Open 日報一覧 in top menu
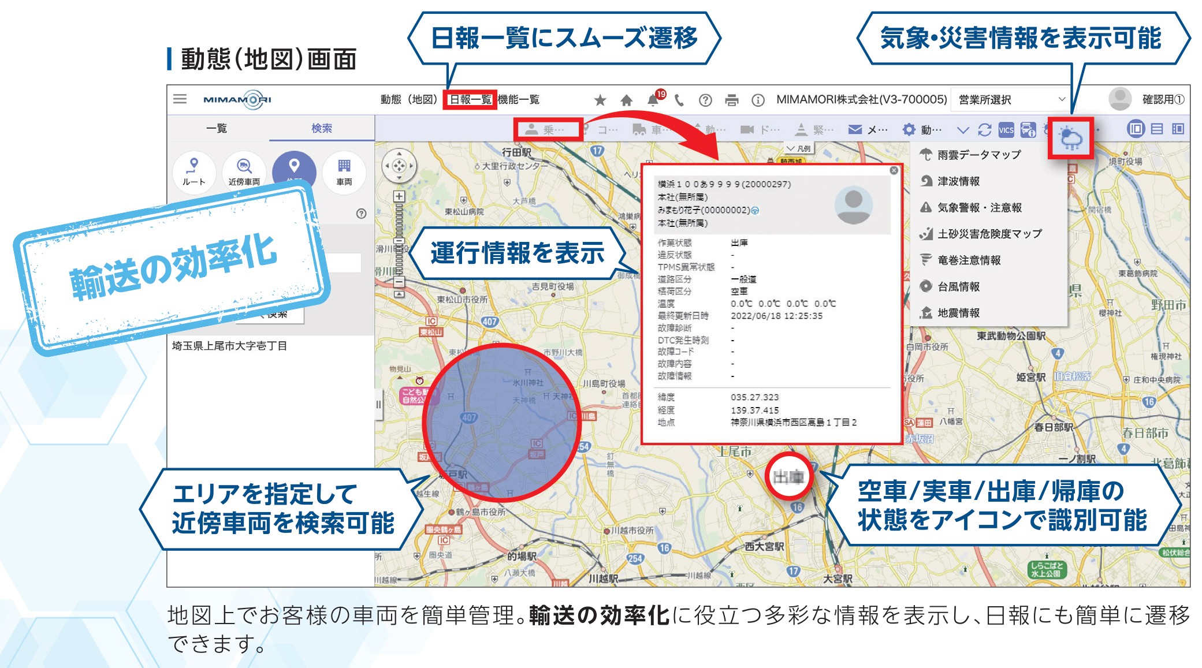The width and height of the screenshot is (1202, 668). coord(470,100)
